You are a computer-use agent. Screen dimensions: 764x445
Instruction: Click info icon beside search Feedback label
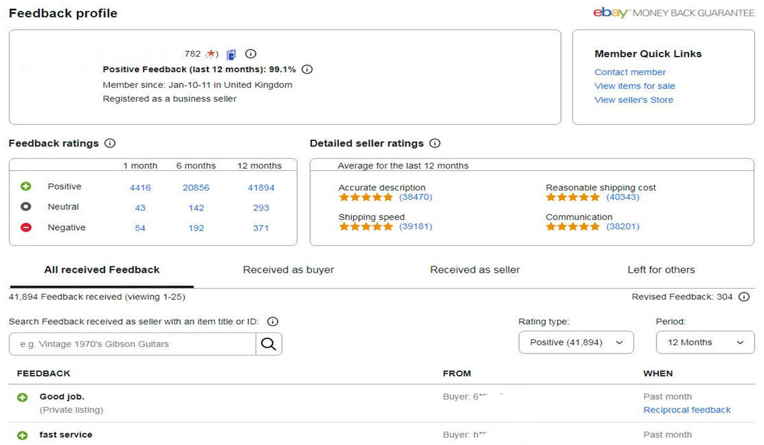point(272,322)
